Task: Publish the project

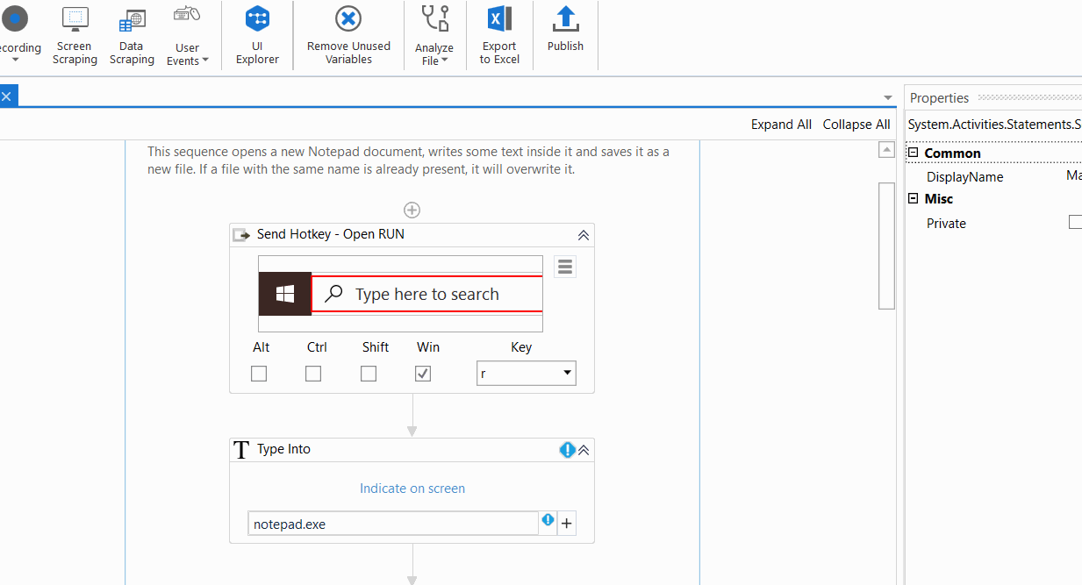Action: point(565,31)
